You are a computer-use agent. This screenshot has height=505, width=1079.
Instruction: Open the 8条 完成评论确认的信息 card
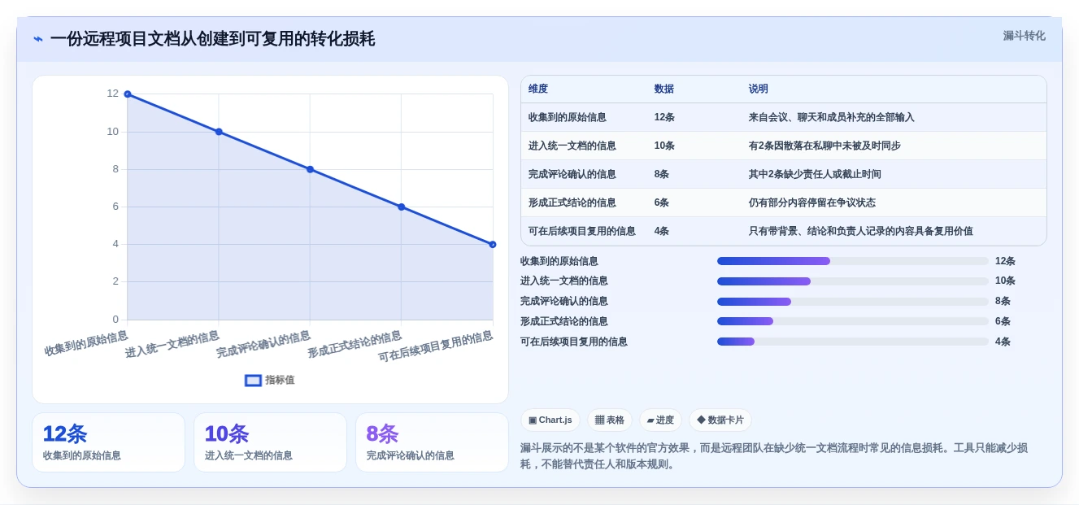click(x=432, y=442)
